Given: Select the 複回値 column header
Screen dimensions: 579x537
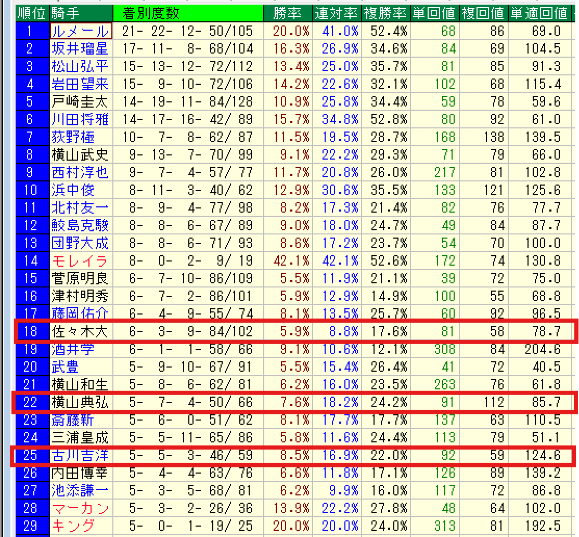Looking at the screenshot, I should (x=483, y=13).
